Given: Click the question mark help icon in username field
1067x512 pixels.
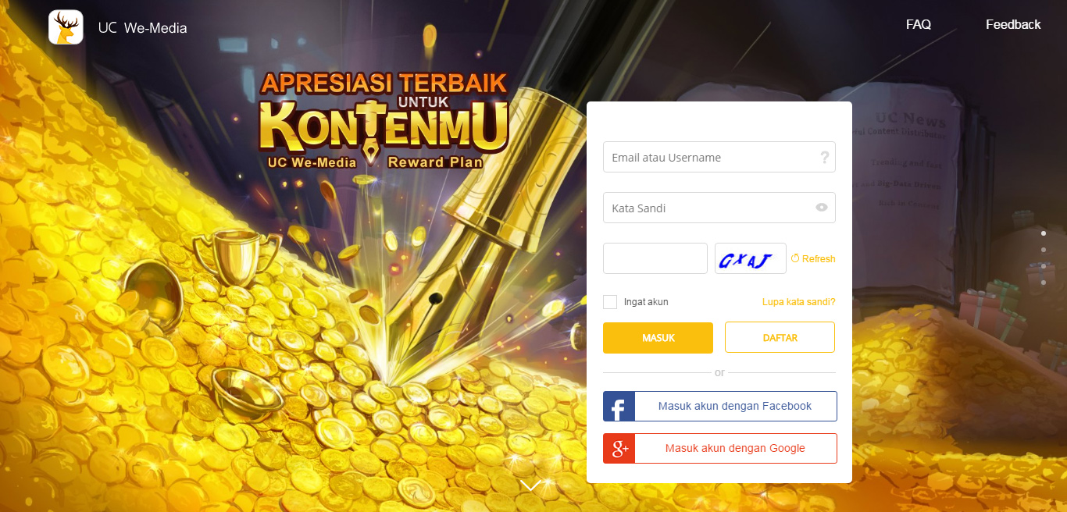Looking at the screenshot, I should [x=824, y=158].
